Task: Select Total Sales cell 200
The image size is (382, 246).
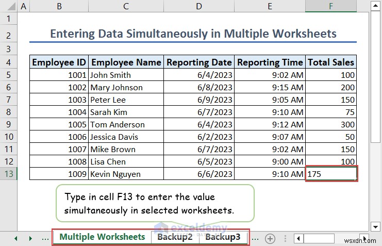Action: [331, 87]
